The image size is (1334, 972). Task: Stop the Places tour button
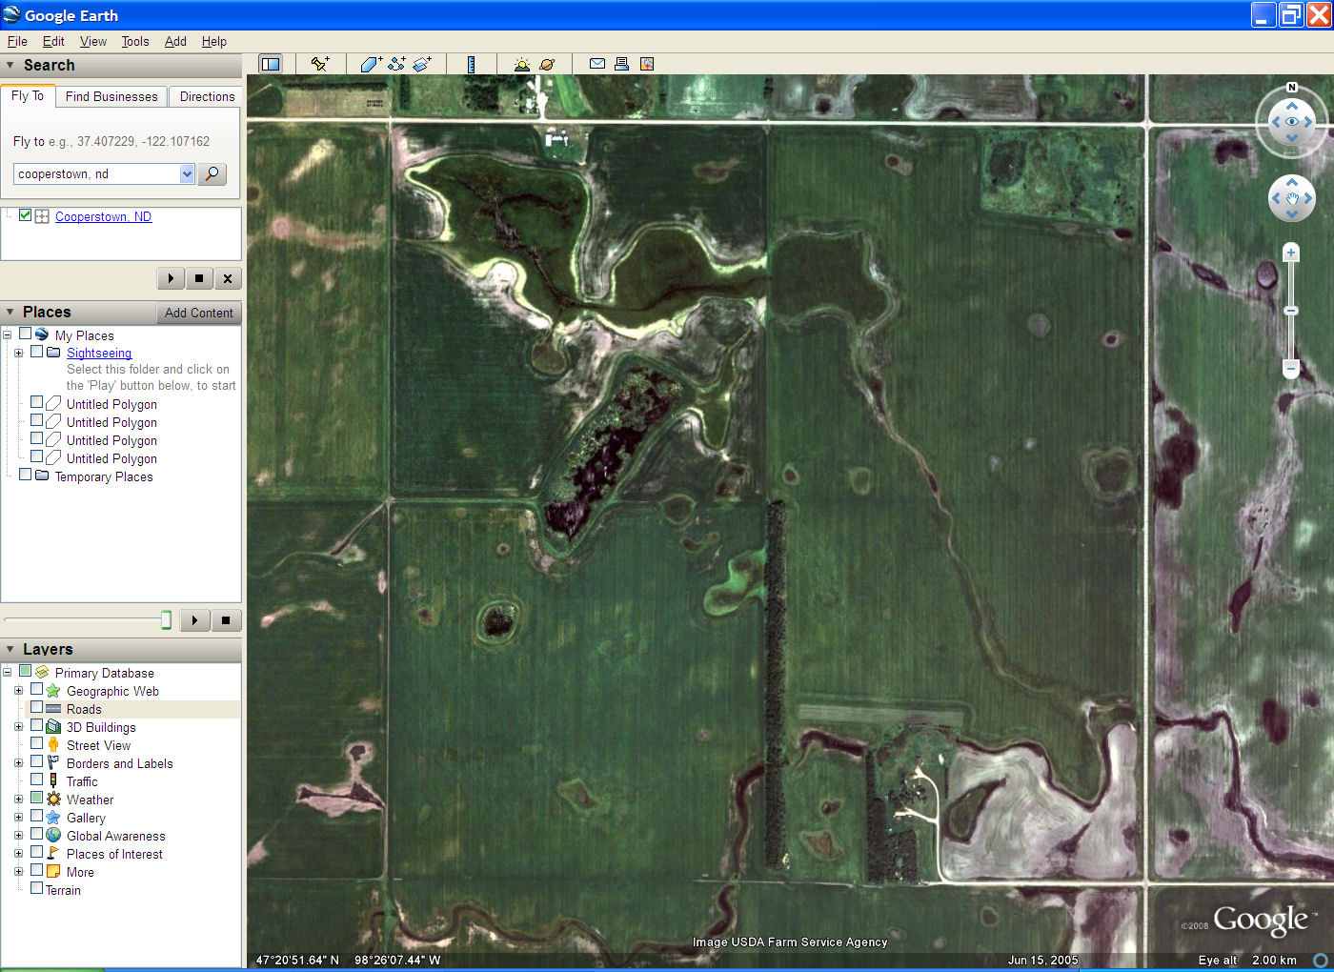point(226,620)
